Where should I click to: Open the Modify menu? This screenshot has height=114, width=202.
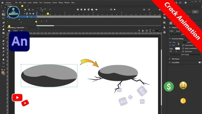pos(35,3)
